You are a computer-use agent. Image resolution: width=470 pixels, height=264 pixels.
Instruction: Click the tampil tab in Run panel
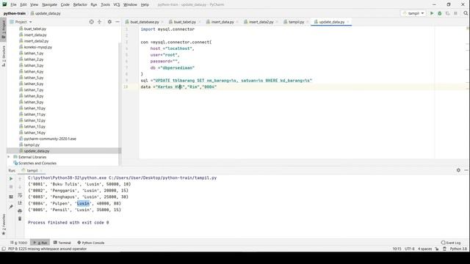32,170
